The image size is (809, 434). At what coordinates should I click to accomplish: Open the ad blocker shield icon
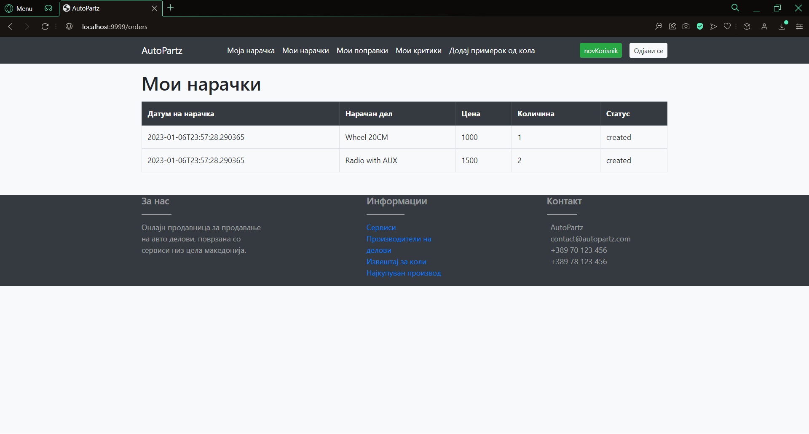click(700, 27)
